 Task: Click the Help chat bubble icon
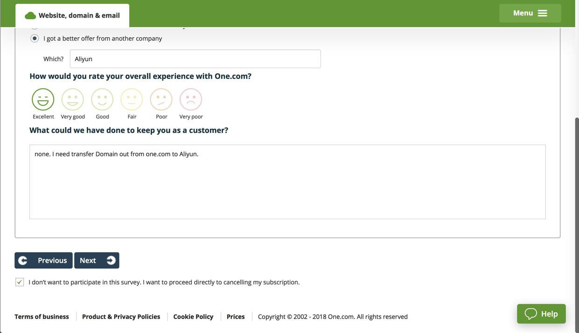pyautogui.click(x=531, y=314)
